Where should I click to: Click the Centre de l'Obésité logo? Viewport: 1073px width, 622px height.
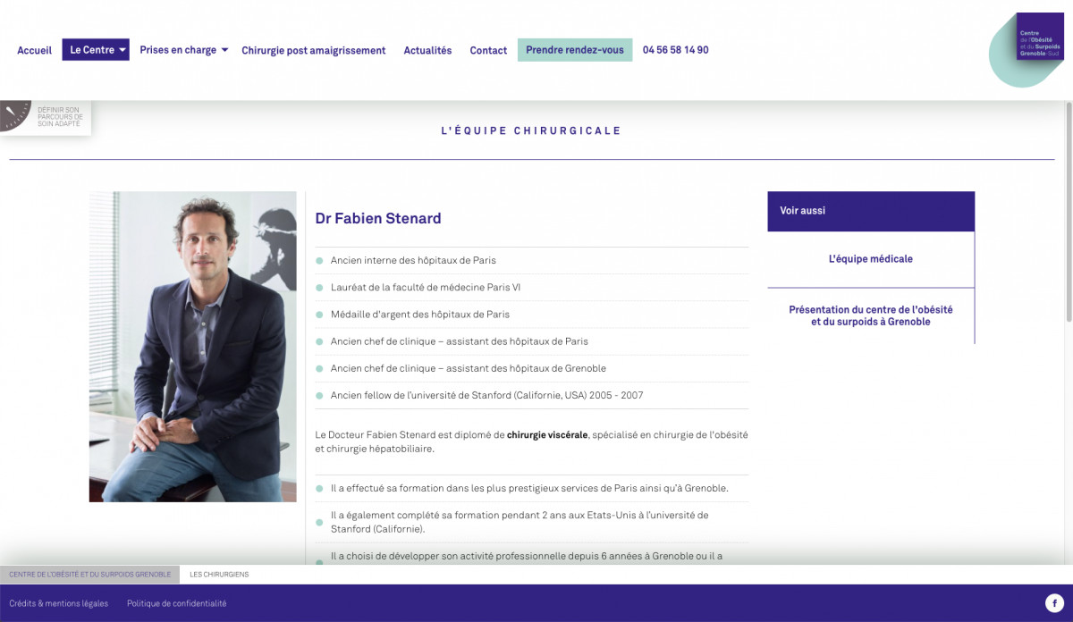tap(1027, 49)
